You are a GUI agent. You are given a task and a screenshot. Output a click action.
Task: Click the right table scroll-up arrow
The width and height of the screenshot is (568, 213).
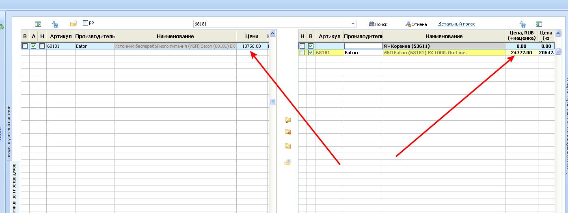pyautogui.click(x=558, y=33)
